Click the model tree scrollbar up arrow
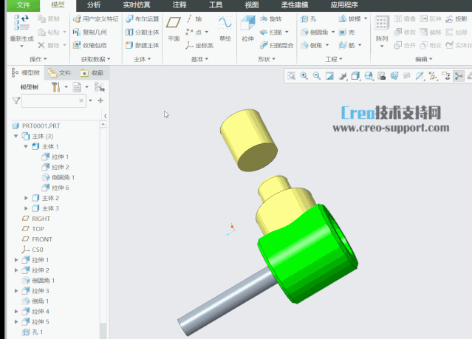 [103, 124]
